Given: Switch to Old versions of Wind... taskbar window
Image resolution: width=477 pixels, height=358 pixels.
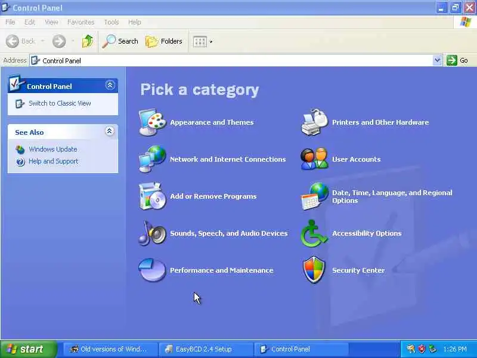Looking at the screenshot, I should pyautogui.click(x=110, y=349).
